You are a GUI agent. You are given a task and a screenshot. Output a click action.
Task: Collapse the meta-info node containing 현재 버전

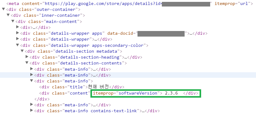pyautogui.click(x=32, y=81)
